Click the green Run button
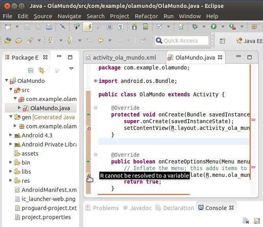Screen dimensions: 263x227 click(214, 26)
